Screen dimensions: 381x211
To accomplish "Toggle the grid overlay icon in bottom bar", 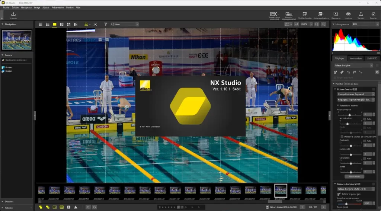I will (x=62, y=207).
